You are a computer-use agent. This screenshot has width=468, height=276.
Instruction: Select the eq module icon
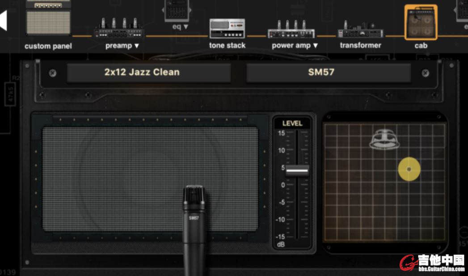[x=177, y=11]
